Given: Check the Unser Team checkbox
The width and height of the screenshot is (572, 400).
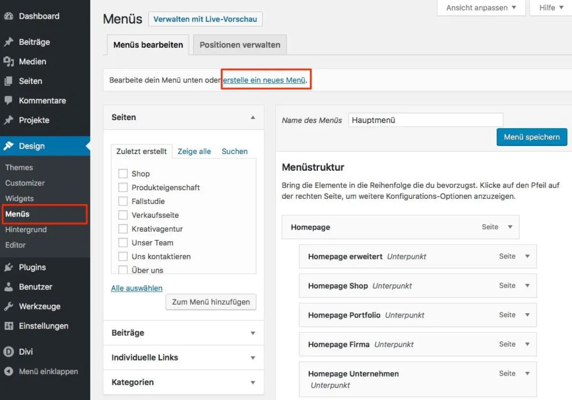Looking at the screenshot, I should [x=123, y=243].
